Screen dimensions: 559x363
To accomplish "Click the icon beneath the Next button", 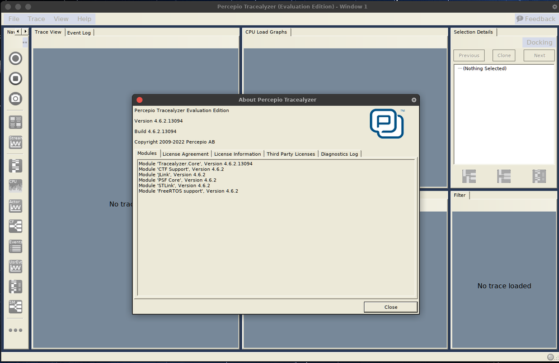I will click(x=539, y=176).
